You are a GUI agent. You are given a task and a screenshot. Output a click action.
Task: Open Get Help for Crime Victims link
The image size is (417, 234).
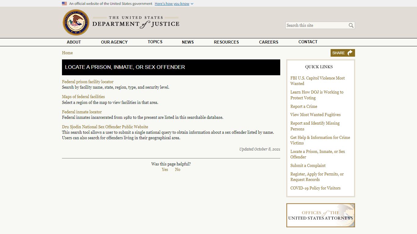320,140
